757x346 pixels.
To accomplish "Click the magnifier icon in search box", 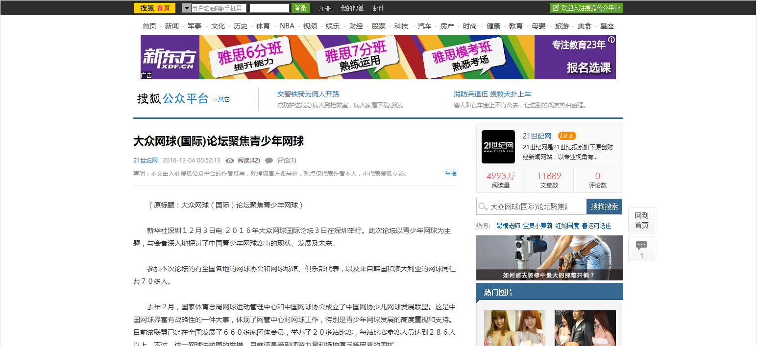I will (x=483, y=207).
